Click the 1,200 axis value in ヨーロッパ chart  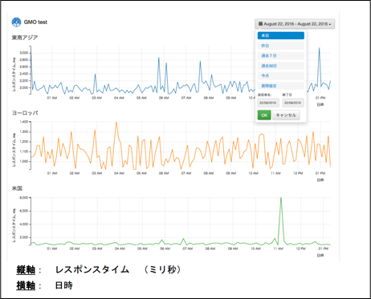coord(24,142)
